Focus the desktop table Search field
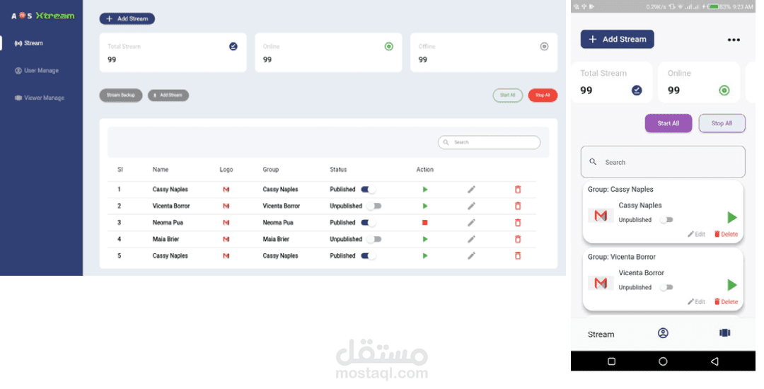The image size is (764, 389). [490, 142]
